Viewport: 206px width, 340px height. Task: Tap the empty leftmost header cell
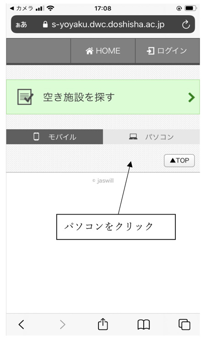(x=38, y=51)
